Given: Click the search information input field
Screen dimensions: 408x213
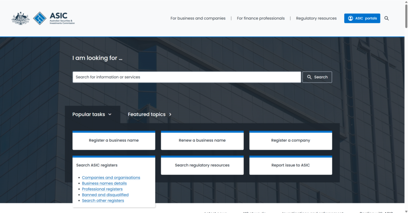Looking at the screenshot, I should click(x=186, y=77).
